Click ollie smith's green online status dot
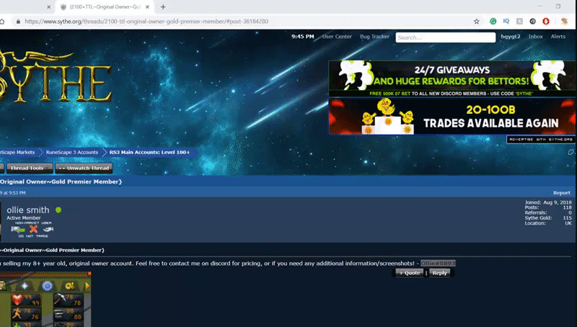577x327 pixels. 58,210
